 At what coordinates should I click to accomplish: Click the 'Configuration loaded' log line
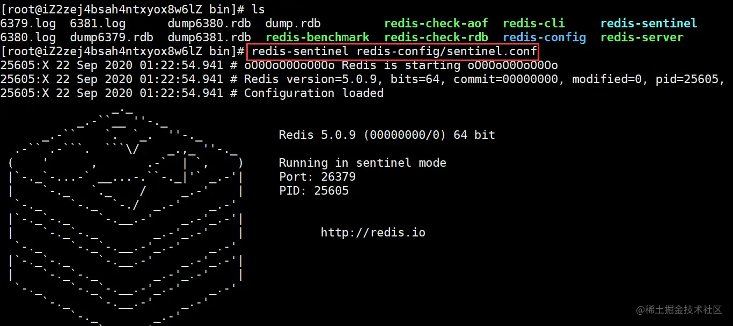click(192, 93)
